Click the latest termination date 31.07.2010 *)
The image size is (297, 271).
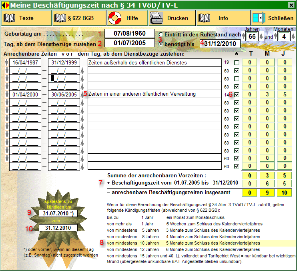[58, 213]
